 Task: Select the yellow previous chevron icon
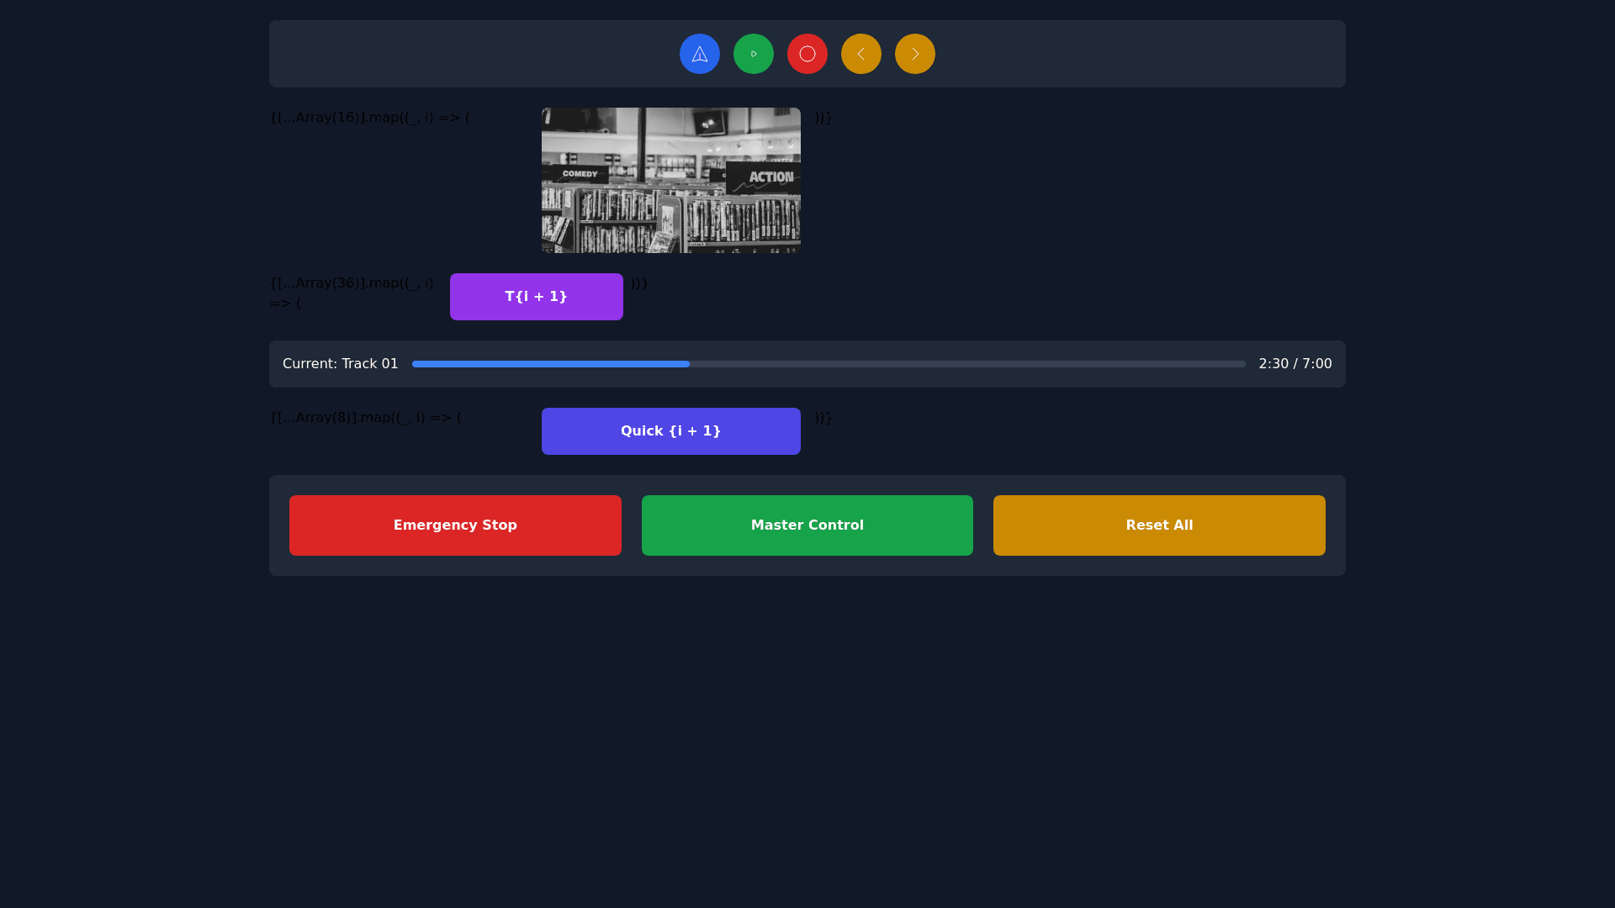[x=860, y=53]
